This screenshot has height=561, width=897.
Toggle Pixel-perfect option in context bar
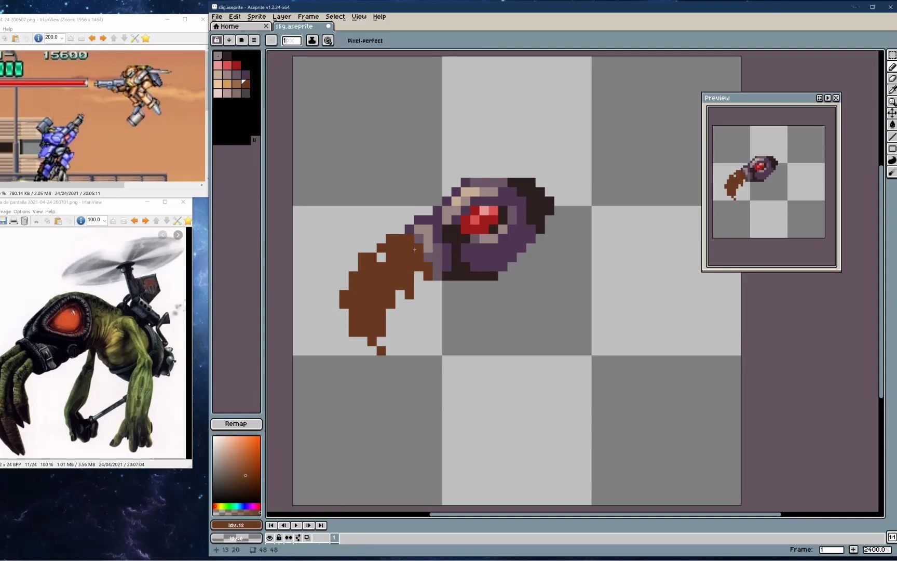pyautogui.click(x=365, y=41)
